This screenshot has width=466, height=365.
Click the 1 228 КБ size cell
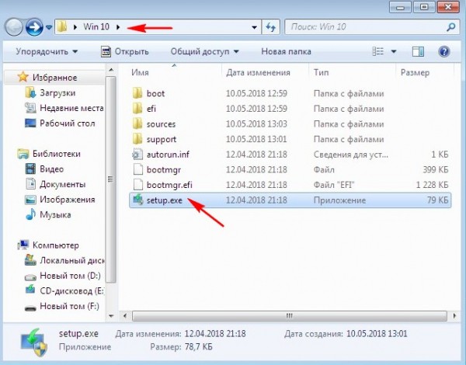tap(432, 185)
